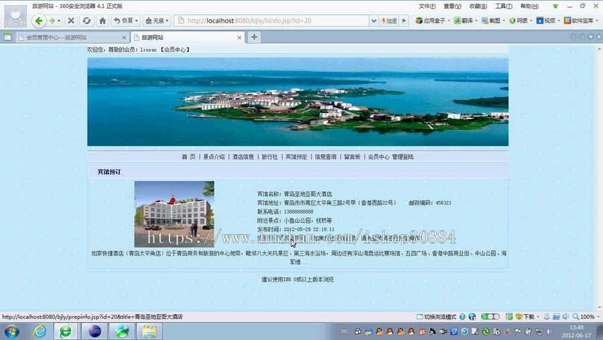Click the green refresh tray icon

pos(486,331)
